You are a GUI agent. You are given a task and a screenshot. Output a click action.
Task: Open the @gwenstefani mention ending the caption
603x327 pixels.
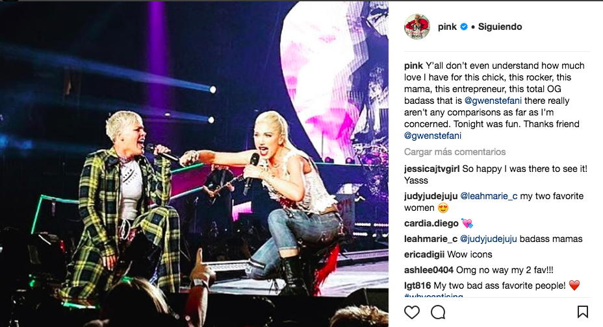click(433, 136)
